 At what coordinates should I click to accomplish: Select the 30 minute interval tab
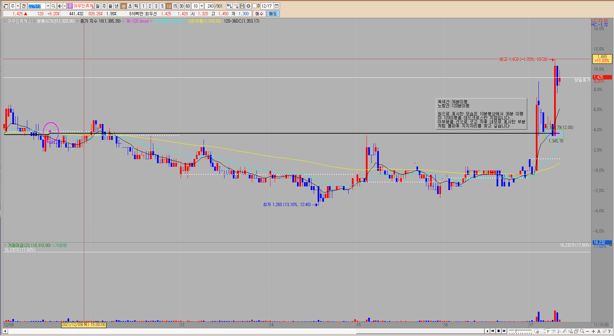(181, 6)
